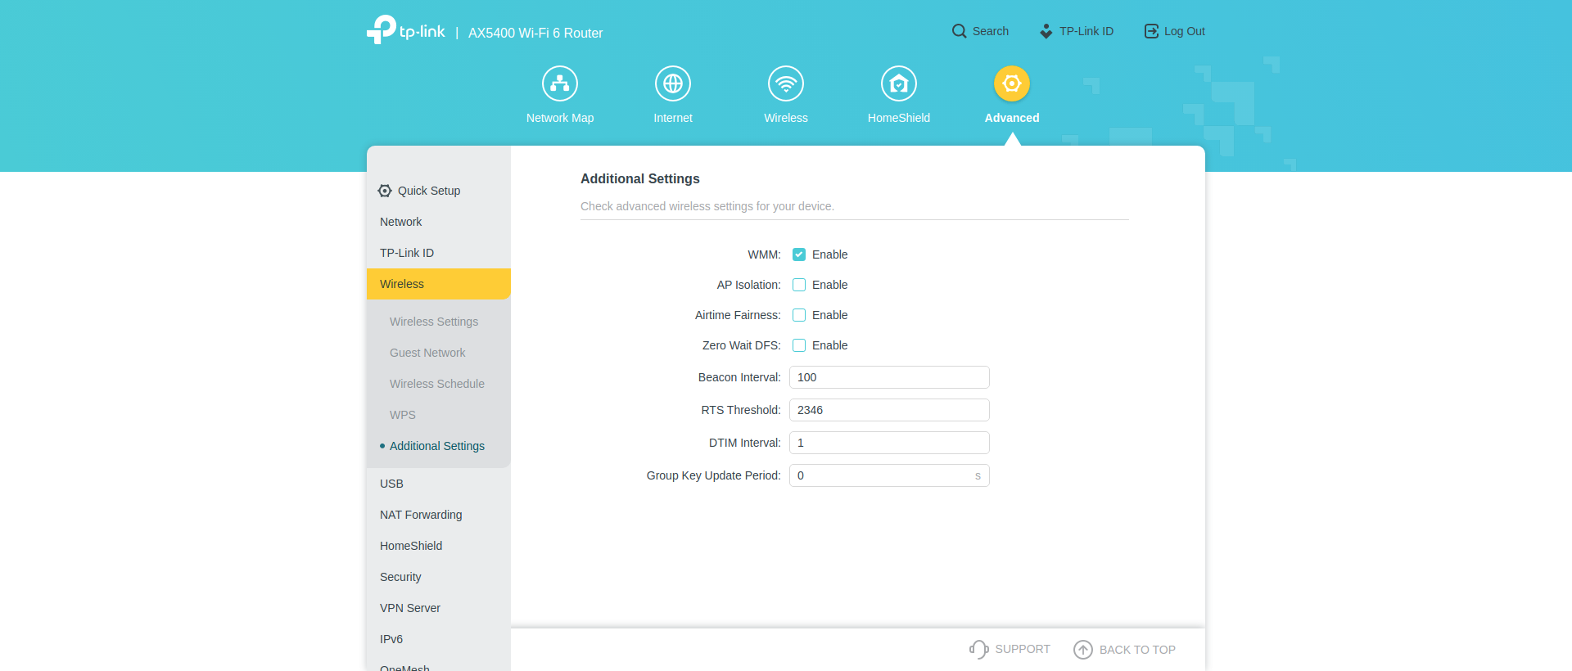The image size is (1572, 671).
Task: Click the Log Out icon
Action: (1151, 31)
